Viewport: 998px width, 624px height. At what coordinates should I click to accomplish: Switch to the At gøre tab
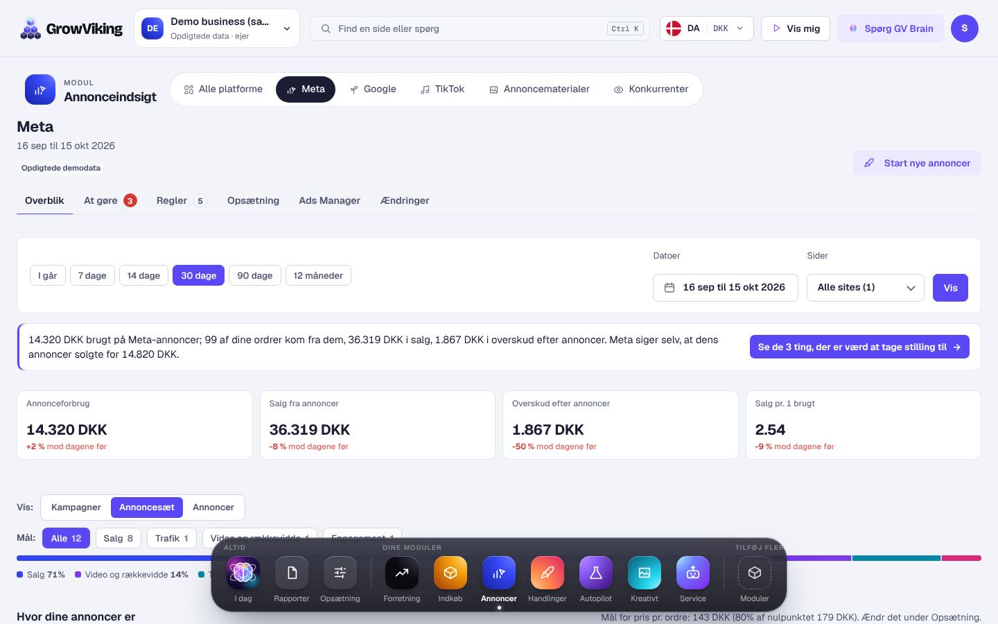pyautogui.click(x=110, y=200)
